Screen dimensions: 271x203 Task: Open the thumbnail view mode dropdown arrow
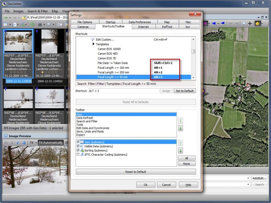click(x=11, y=24)
